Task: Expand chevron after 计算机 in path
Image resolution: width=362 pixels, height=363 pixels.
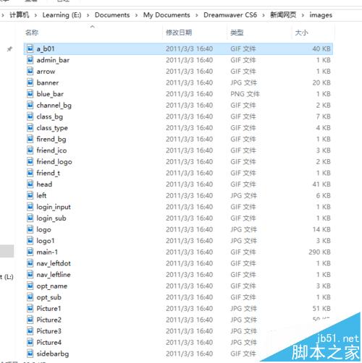Action: (35, 15)
